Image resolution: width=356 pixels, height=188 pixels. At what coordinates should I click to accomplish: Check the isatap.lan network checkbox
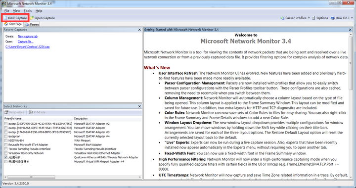tap(5, 136)
